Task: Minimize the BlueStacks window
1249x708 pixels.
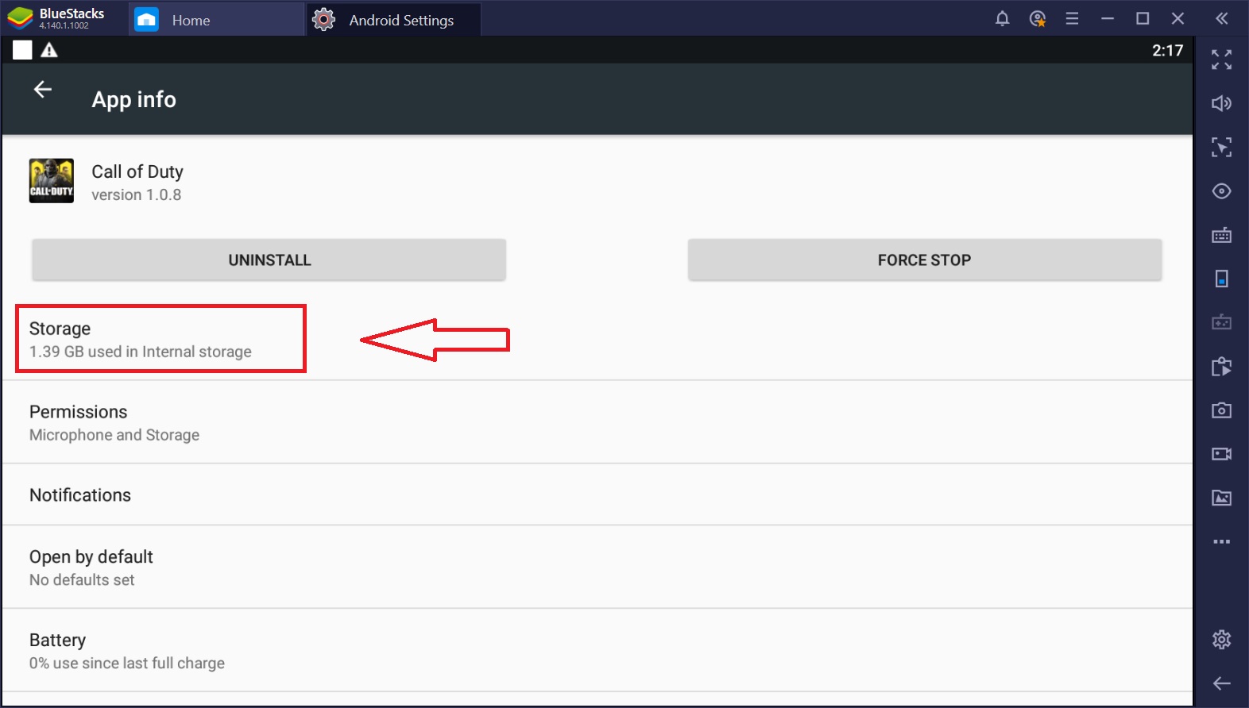Action: click(1108, 18)
